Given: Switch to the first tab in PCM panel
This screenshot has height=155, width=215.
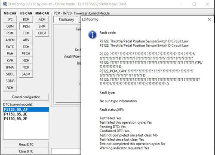Looking at the screenshot, I should click(x=66, y=20).
